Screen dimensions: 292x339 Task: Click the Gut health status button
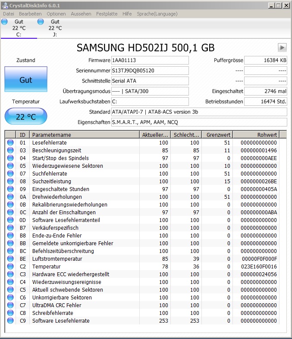point(26,79)
